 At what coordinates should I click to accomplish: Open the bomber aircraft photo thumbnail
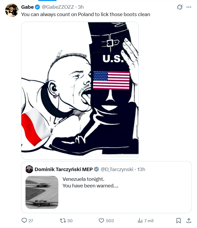tap(42, 192)
